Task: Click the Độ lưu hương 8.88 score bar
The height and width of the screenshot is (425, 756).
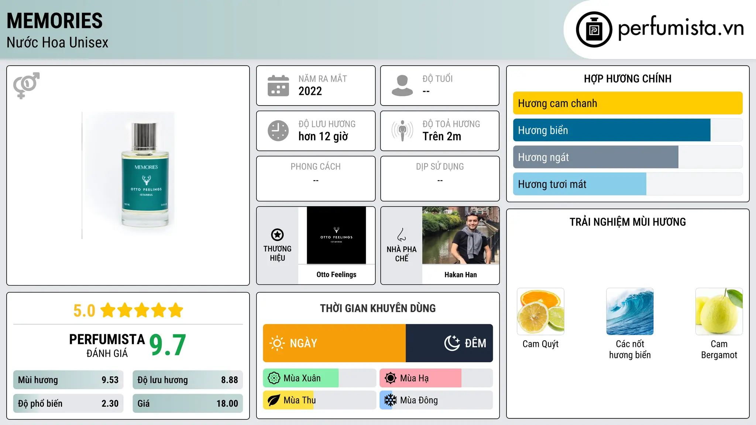Action: [x=188, y=380]
